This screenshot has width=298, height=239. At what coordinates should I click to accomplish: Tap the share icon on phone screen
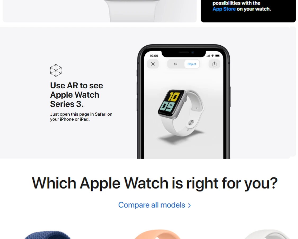(x=214, y=64)
